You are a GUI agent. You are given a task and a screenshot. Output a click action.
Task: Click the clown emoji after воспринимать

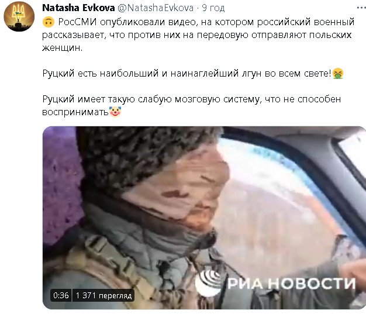115,112
